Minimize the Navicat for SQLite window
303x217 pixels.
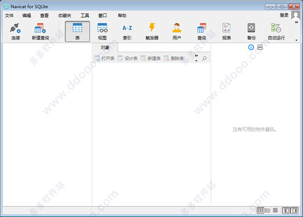coord(271,7)
